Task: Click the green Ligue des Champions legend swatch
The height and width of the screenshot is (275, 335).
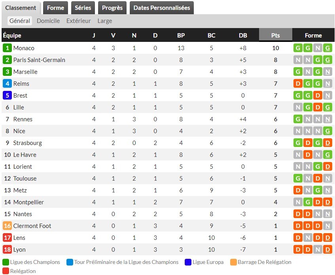Action: (x=6, y=262)
